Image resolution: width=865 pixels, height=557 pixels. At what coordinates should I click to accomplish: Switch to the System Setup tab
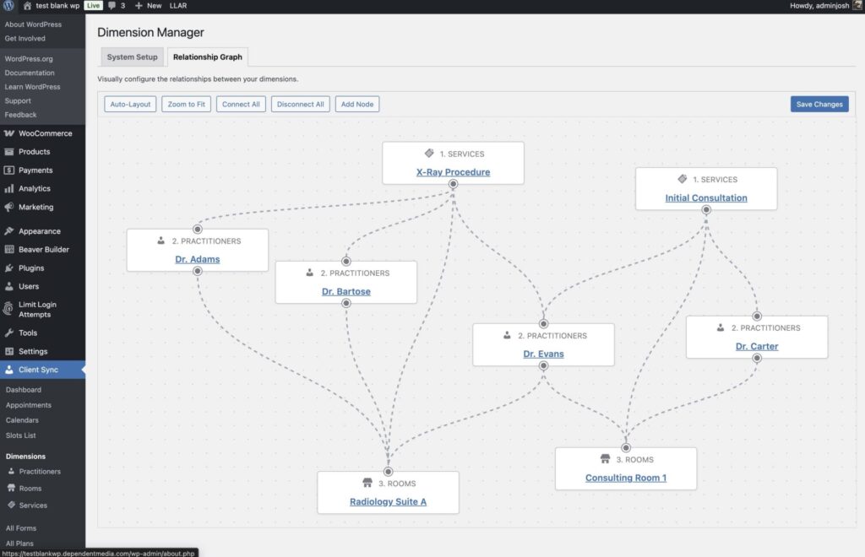[132, 57]
